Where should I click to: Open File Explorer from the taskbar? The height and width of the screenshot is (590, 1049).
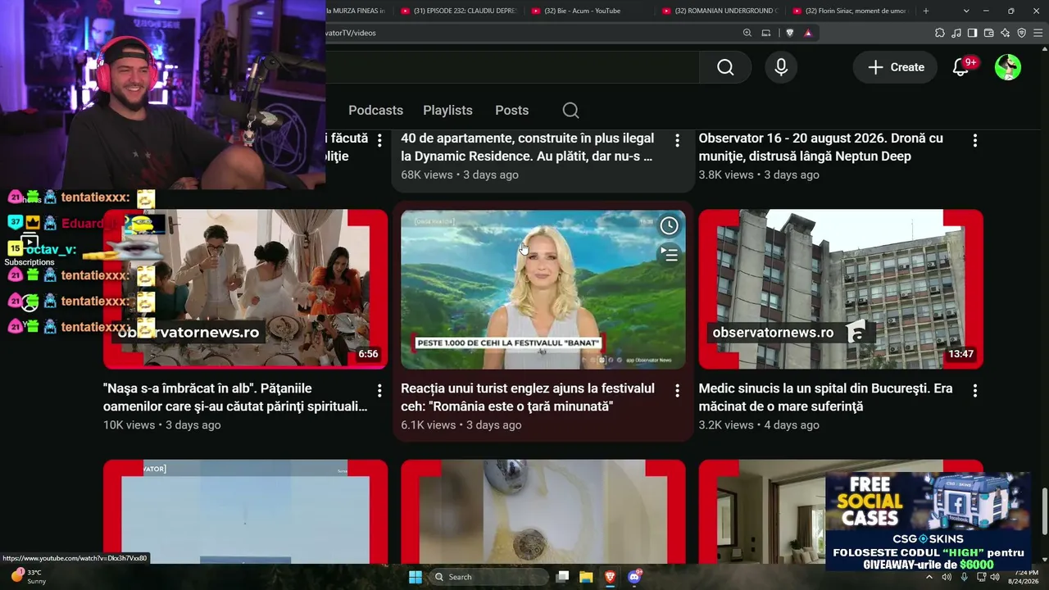coord(586,577)
